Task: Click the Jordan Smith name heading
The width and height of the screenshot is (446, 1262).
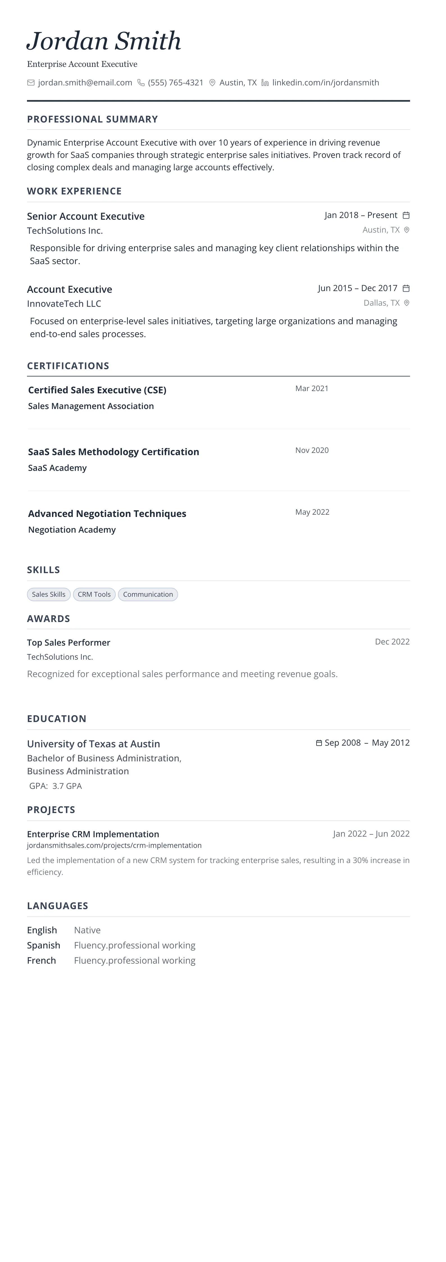Action: [104, 41]
